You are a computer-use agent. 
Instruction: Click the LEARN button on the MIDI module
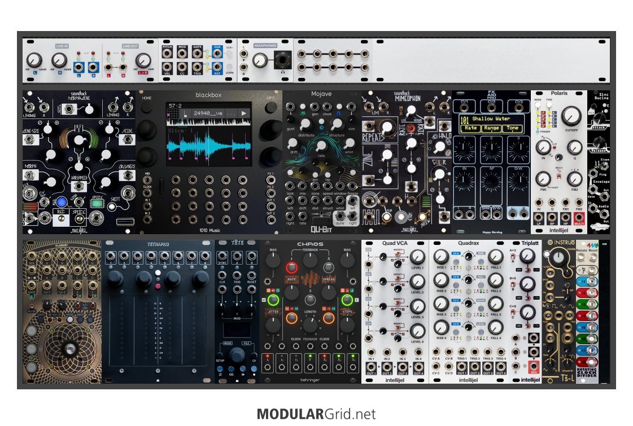[x=229, y=67]
